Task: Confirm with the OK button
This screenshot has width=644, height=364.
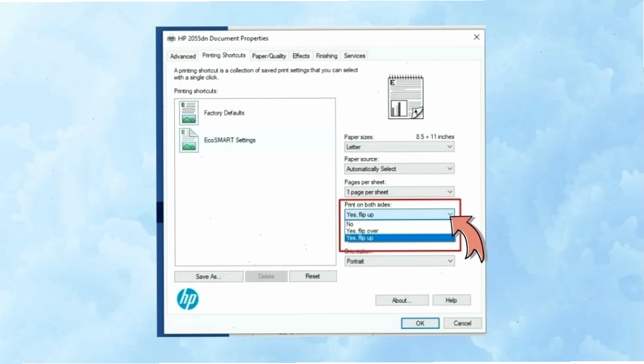Action: 420,323
